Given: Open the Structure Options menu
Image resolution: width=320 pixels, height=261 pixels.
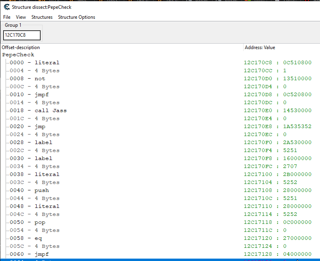Looking at the screenshot, I should click(76, 17).
